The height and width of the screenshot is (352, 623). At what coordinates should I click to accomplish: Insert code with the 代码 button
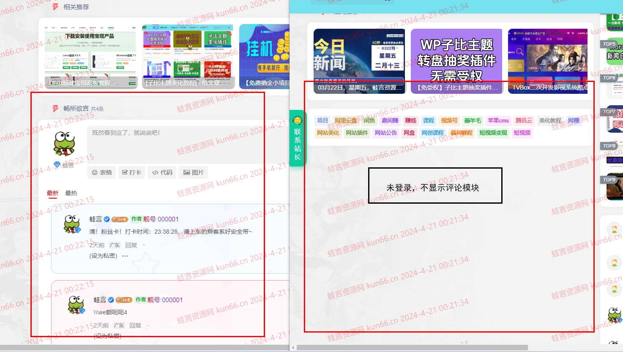pyautogui.click(x=162, y=172)
